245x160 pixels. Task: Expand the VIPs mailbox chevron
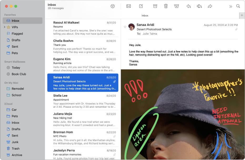[x=4, y=27]
